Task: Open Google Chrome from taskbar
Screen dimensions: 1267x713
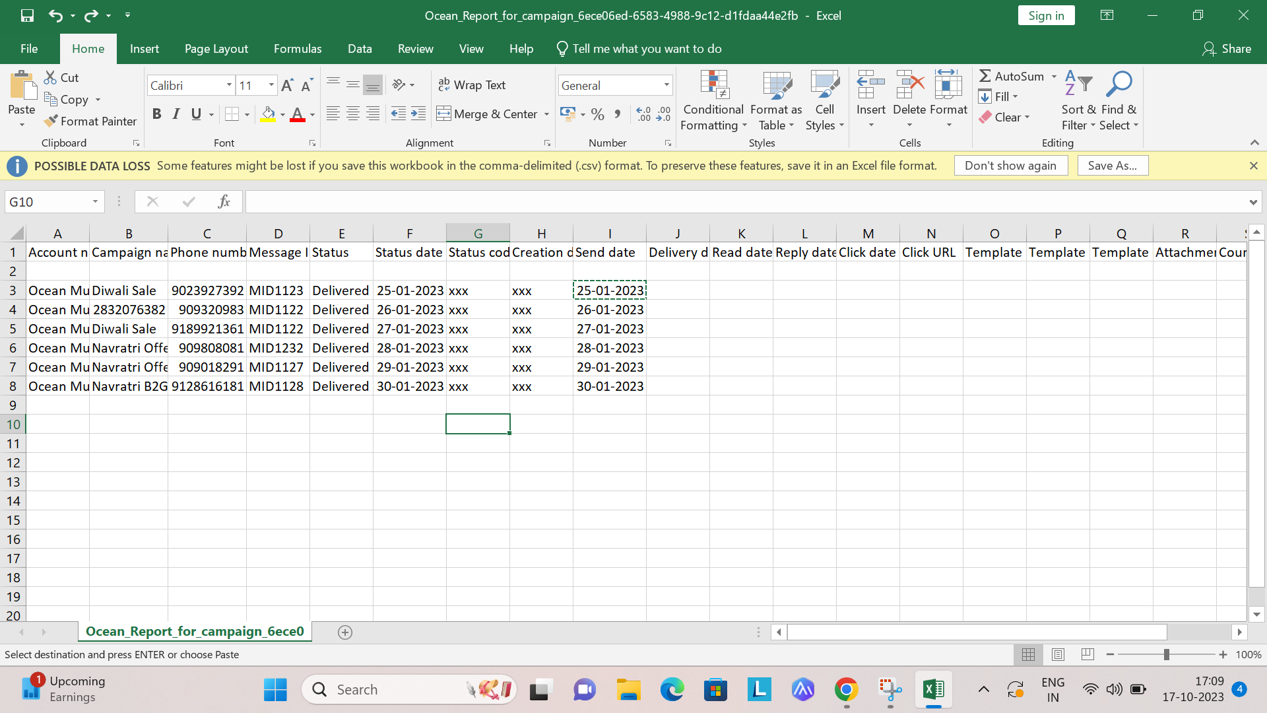Action: [x=846, y=690]
